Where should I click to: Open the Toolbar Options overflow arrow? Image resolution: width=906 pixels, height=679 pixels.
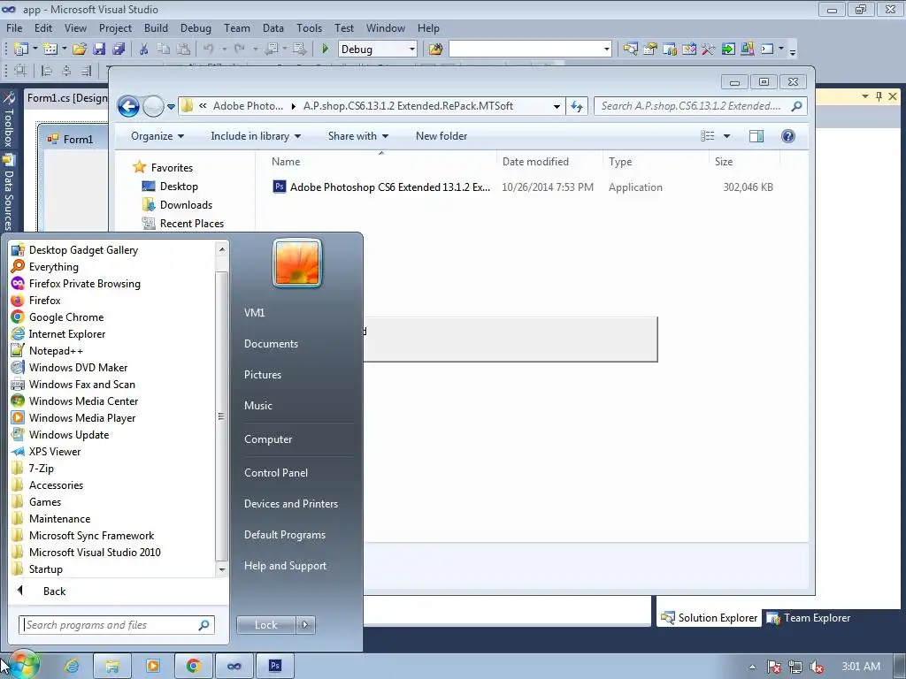pyautogui.click(x=793, y=50)
